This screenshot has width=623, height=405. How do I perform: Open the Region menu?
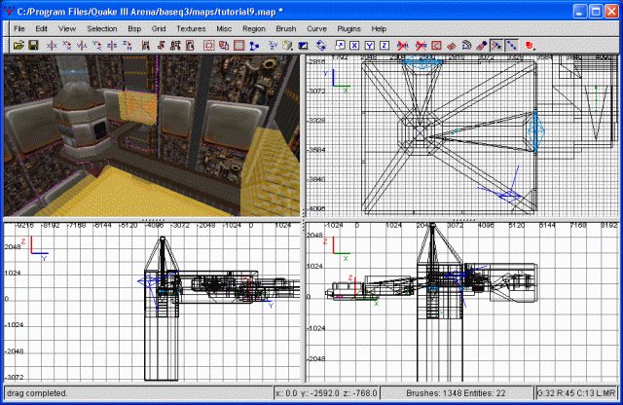pos(254,28)
